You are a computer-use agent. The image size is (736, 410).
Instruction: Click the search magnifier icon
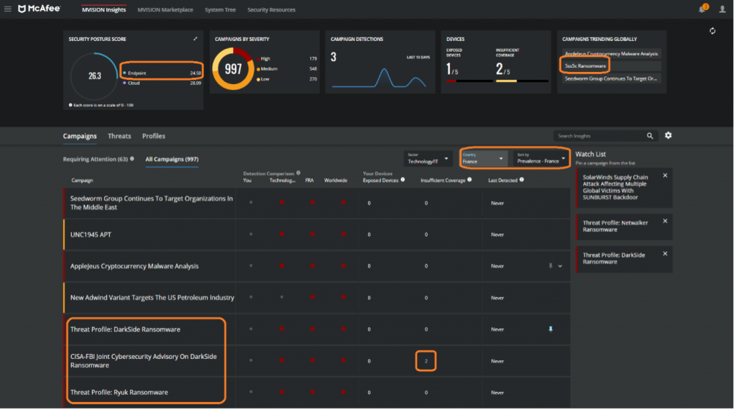650,136
